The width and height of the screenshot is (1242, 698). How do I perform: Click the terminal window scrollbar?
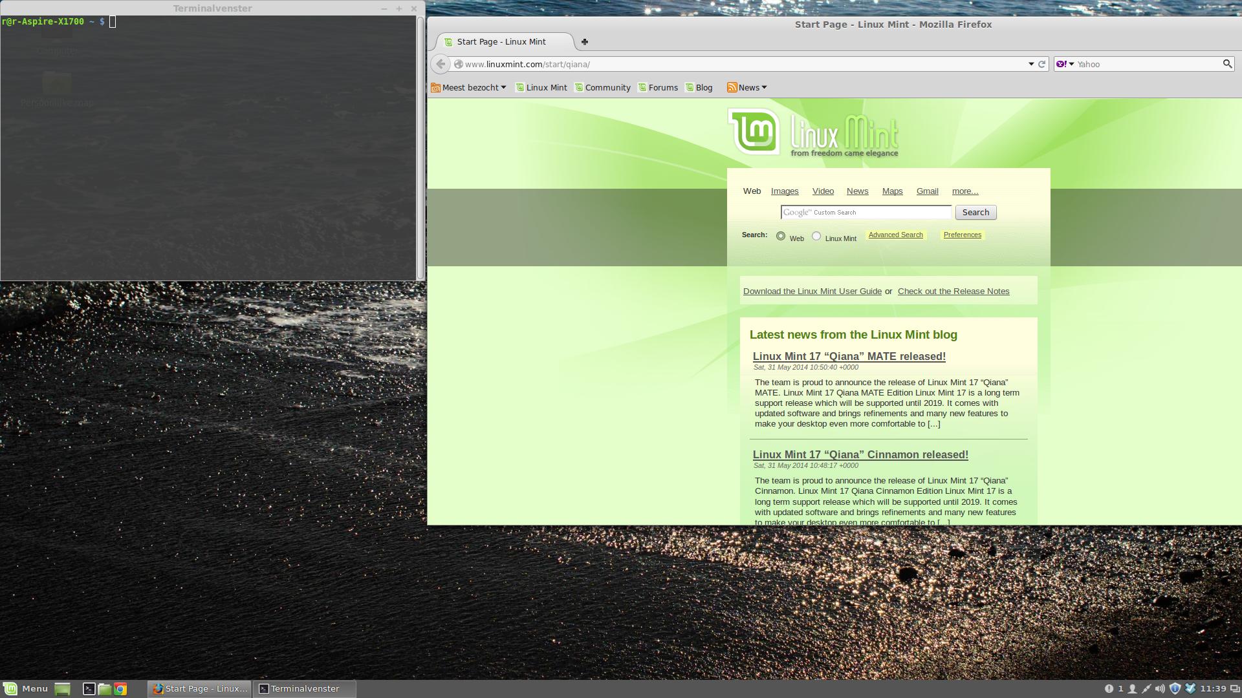point(420,147)
